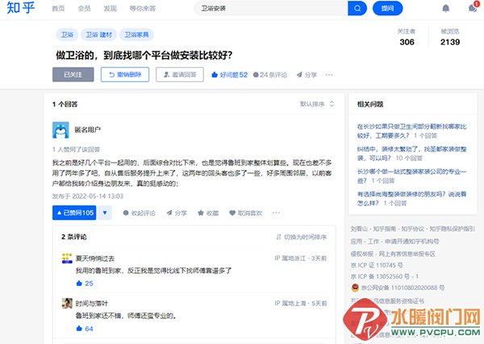This screenshot has width=484, height=344.
Task: Open related question about 尚海整装
Action: 411,198
